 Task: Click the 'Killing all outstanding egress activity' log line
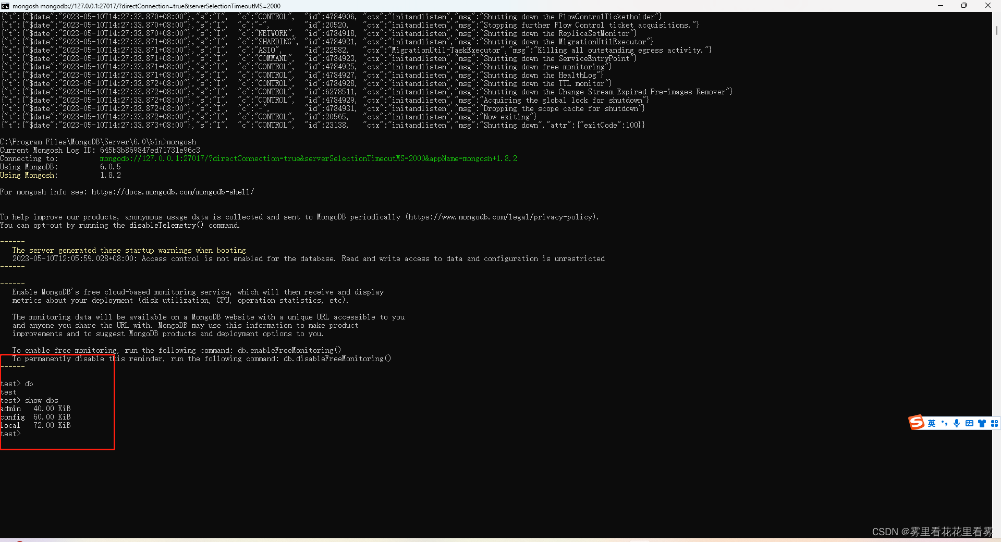pyautogui.click(x=357, y=50)
